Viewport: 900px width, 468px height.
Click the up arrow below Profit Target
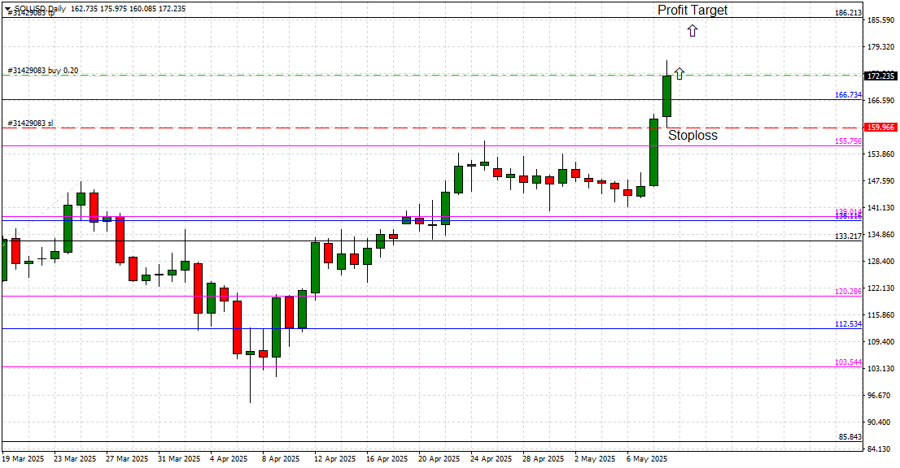tap(692, 31)
